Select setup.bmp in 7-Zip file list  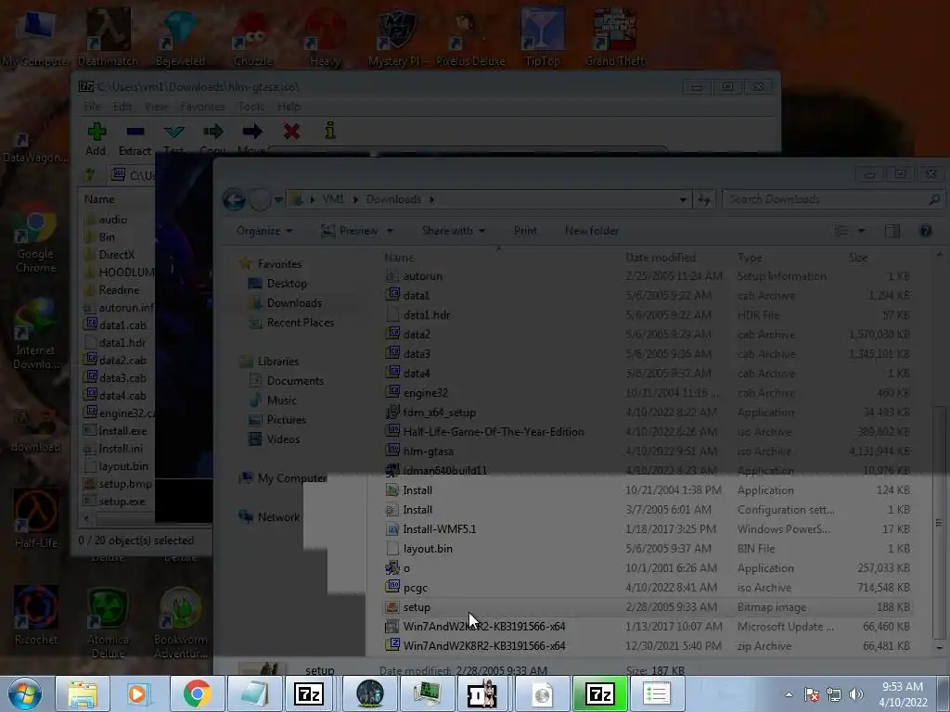click(125, 484)
